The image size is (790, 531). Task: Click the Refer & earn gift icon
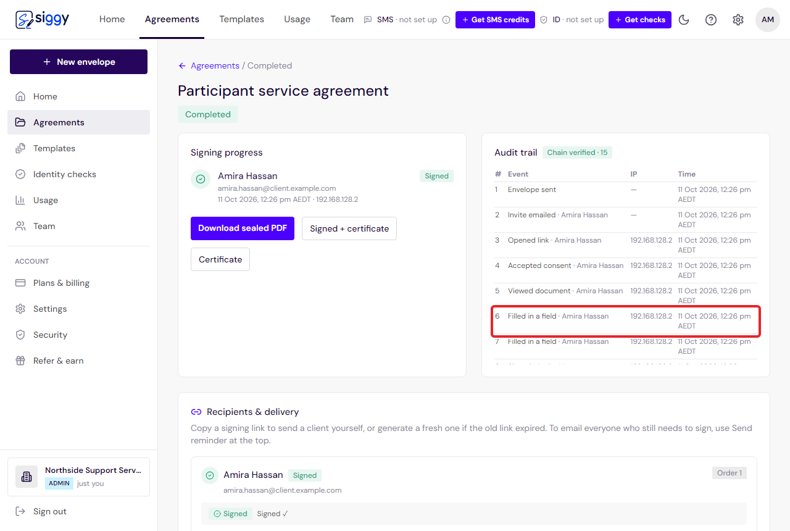coord(20,361)
